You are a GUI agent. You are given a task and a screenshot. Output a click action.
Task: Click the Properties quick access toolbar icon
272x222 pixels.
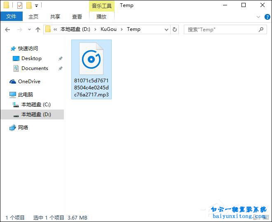[x=20, y=5]
